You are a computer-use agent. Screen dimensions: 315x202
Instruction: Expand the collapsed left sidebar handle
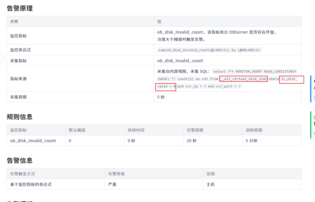point(1,56)
